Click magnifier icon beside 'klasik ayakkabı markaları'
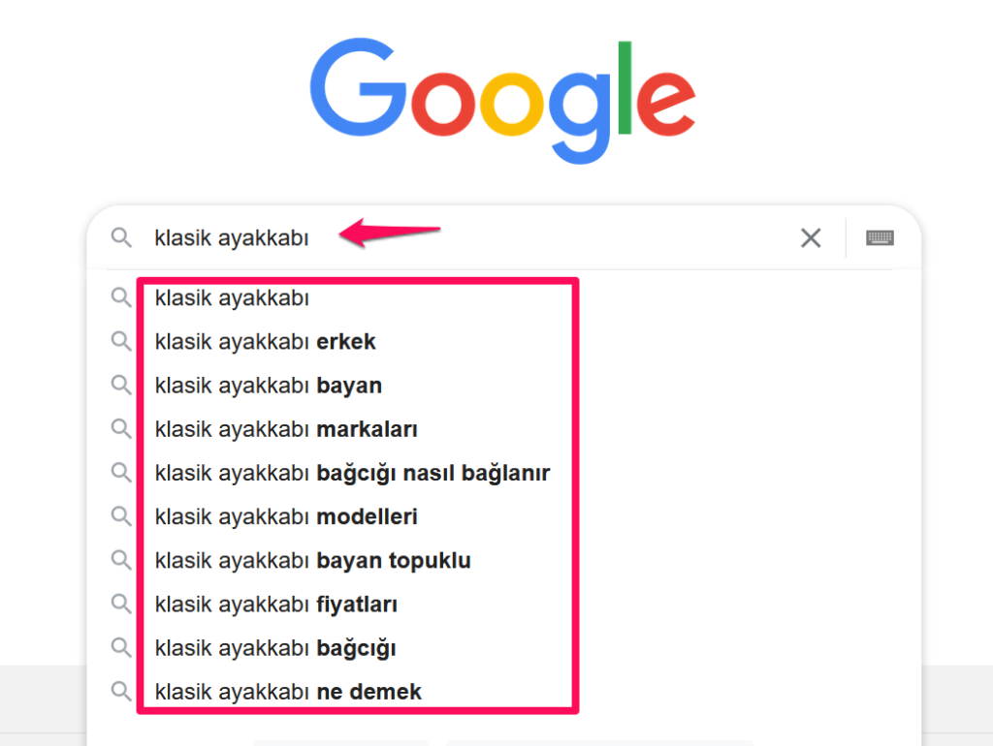This screenshot has width=993, height=746. pos(121,428)
